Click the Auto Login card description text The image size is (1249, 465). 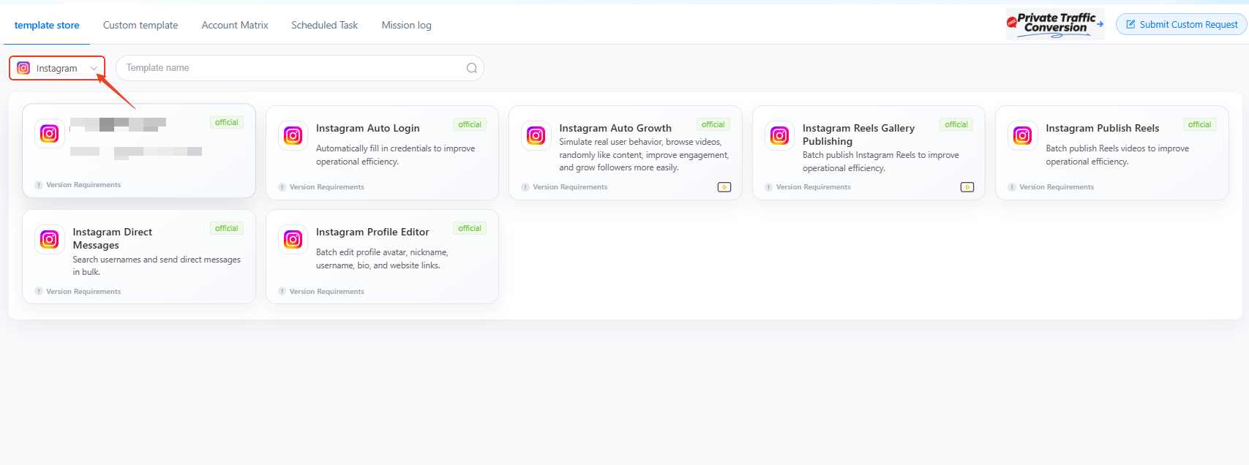pos(395,155)
